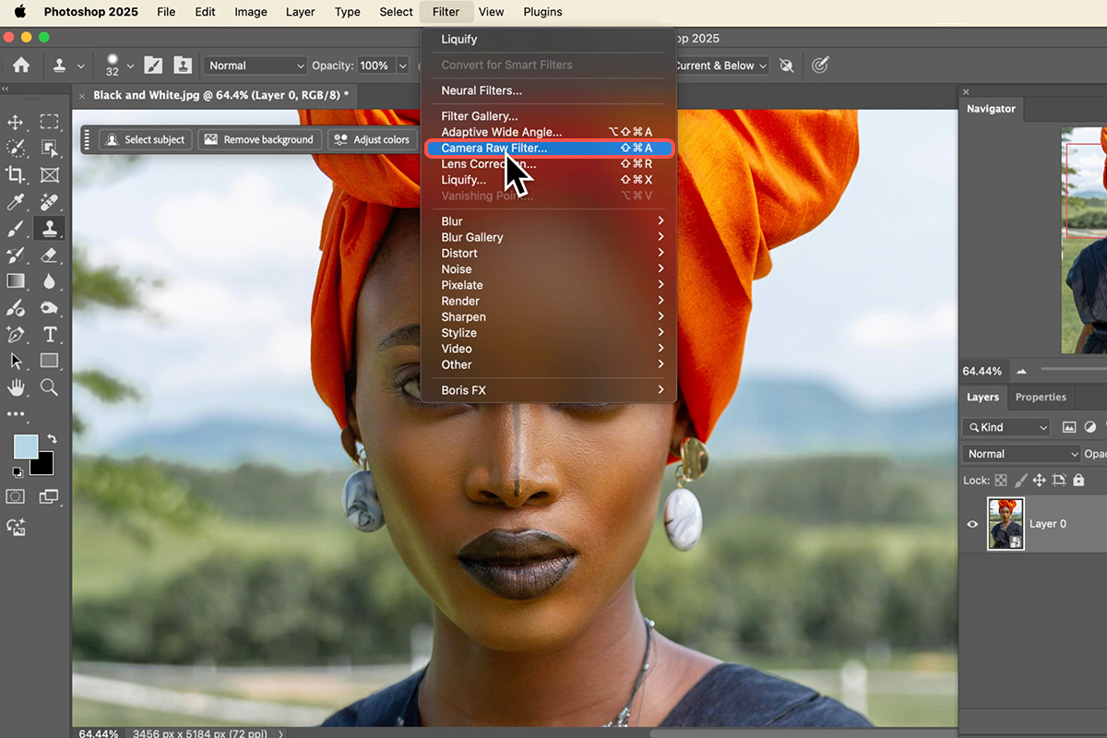Click the Remove background button
Viewport: 1107px width, 738px height.
pyautogui.click(x=259, y=139)
